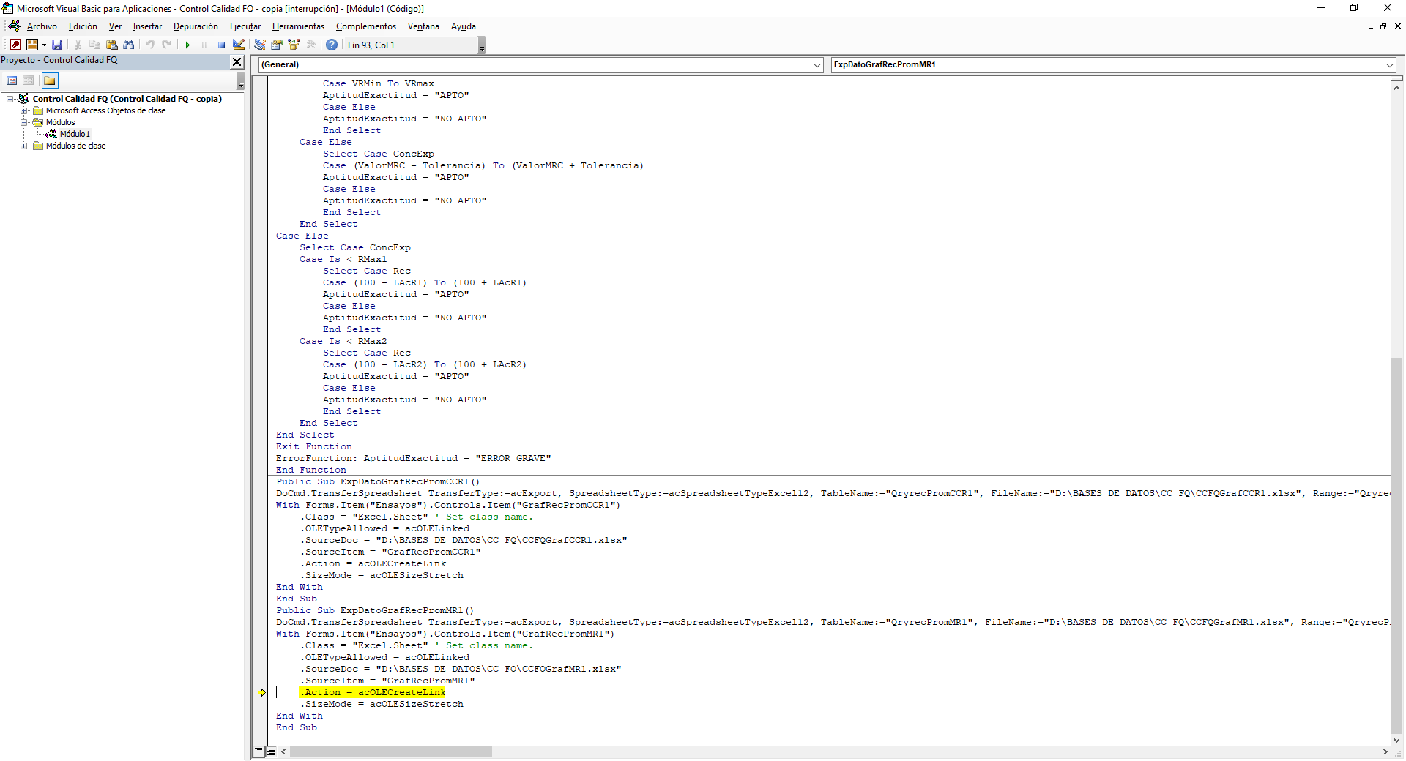1406x761 pixels.
Task: Click the View Microsoft Access icon
Action: click(x=15, y=45)
